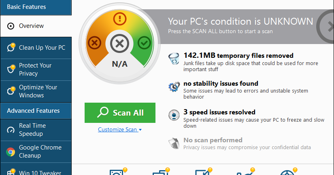Click the yellow warning icon on gauge
Image resolution: width=334 pixels, height=175 pixels.
pyautogui.click(x=119, y=18)
